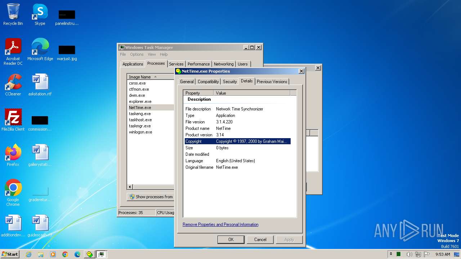
Task: Click the taskbar clock 9:53 AM
Action: pos(443,254)
